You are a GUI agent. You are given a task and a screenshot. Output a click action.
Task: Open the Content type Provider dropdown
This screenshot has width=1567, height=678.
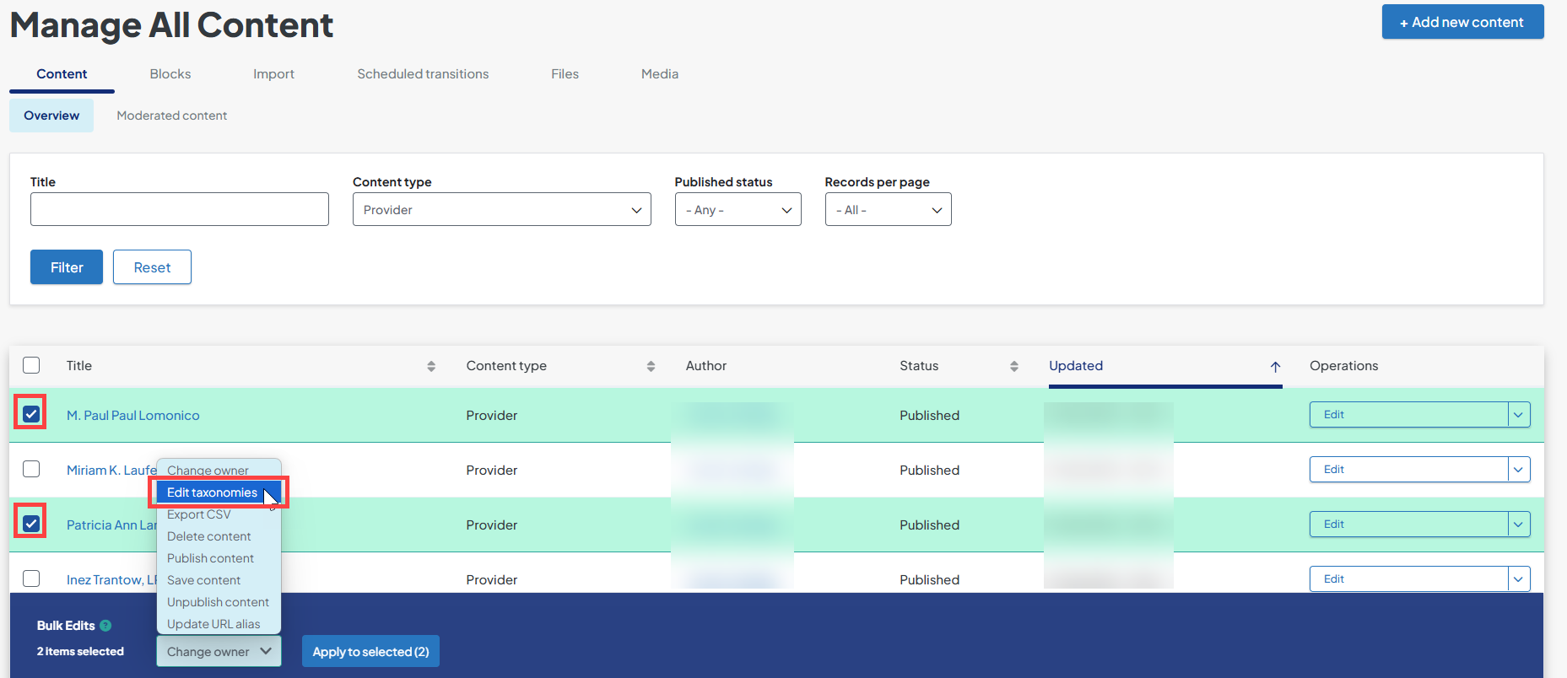[502, 209]
